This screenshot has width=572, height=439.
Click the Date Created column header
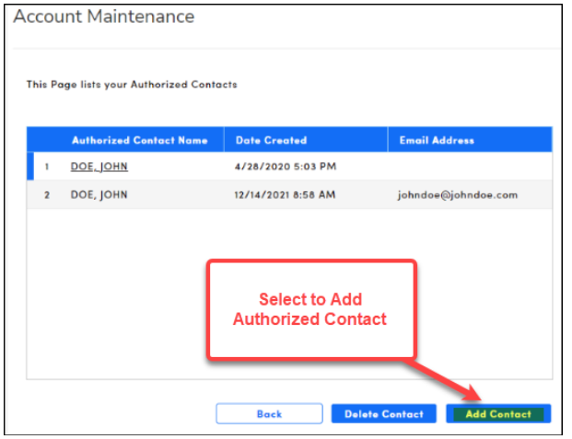click(x=271, y=141)
